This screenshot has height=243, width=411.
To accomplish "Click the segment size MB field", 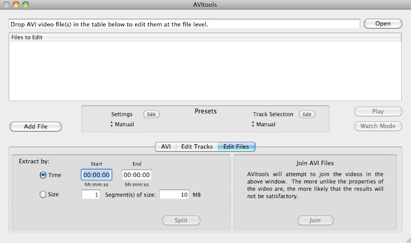I will click(x=174, y=195).
